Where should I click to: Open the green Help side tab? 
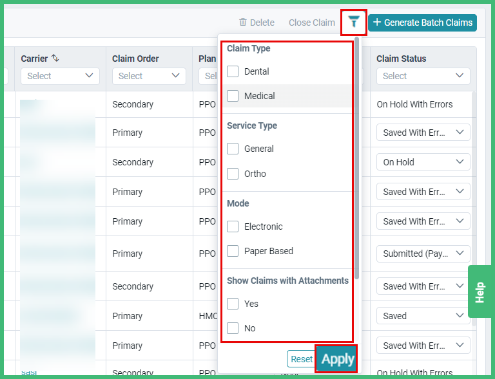click(x=480, y=291)
